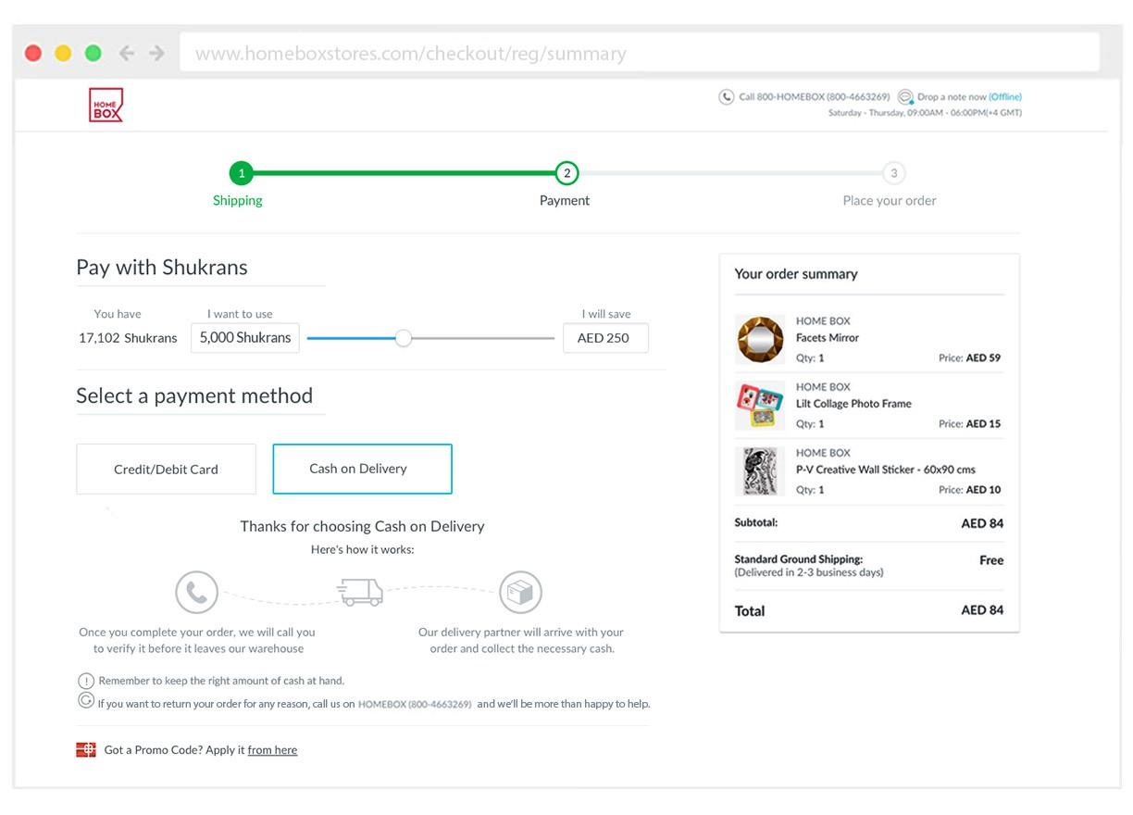Click the Your order summary heading
1133x815 pixels.
[796, 274]
